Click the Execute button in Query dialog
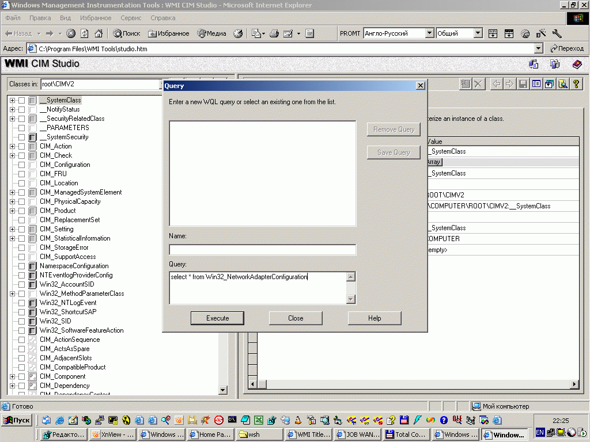Viewport: 590px width, 442px height. [x=217, y=318]
